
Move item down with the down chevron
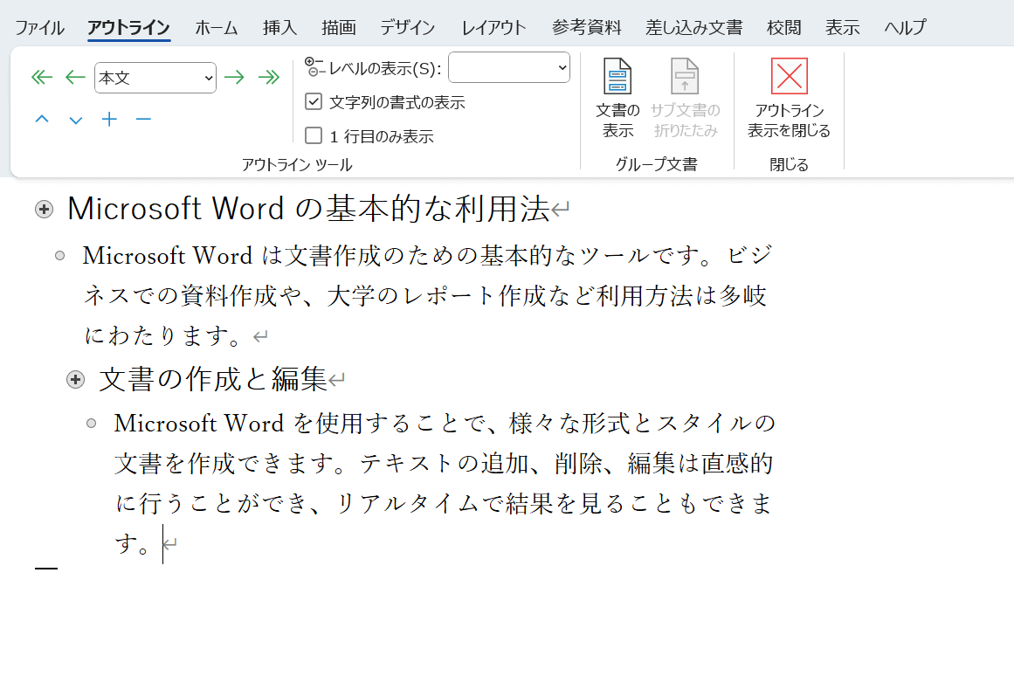click(x=76, y=120)
